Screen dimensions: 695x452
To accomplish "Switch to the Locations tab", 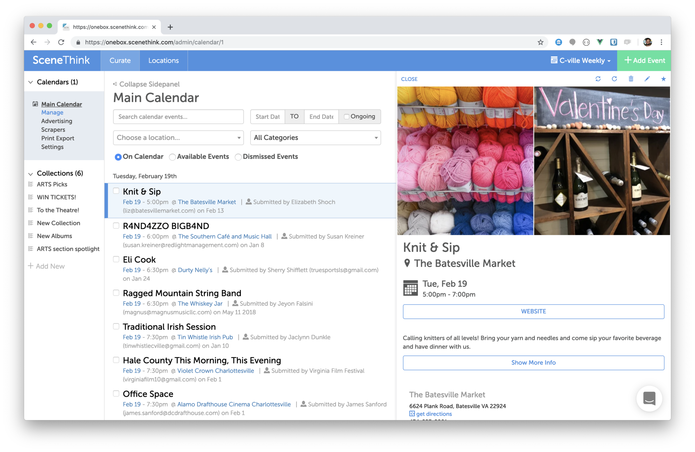I will [164, 61].
